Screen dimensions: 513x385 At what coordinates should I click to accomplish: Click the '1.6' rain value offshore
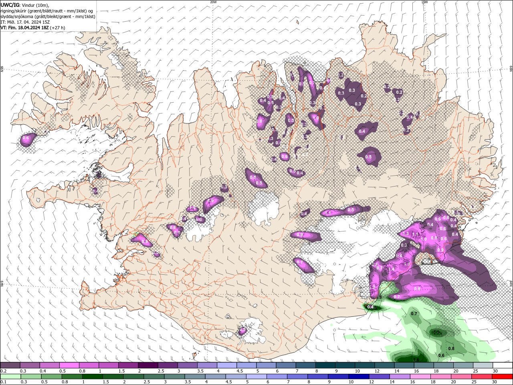[x=416, y=360]
